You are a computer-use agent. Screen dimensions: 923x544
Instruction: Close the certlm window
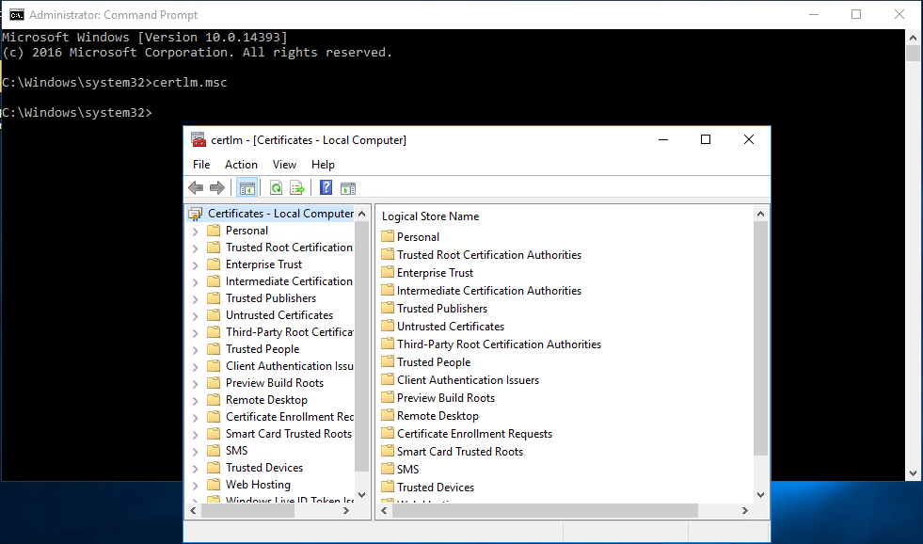coord(749,139)
